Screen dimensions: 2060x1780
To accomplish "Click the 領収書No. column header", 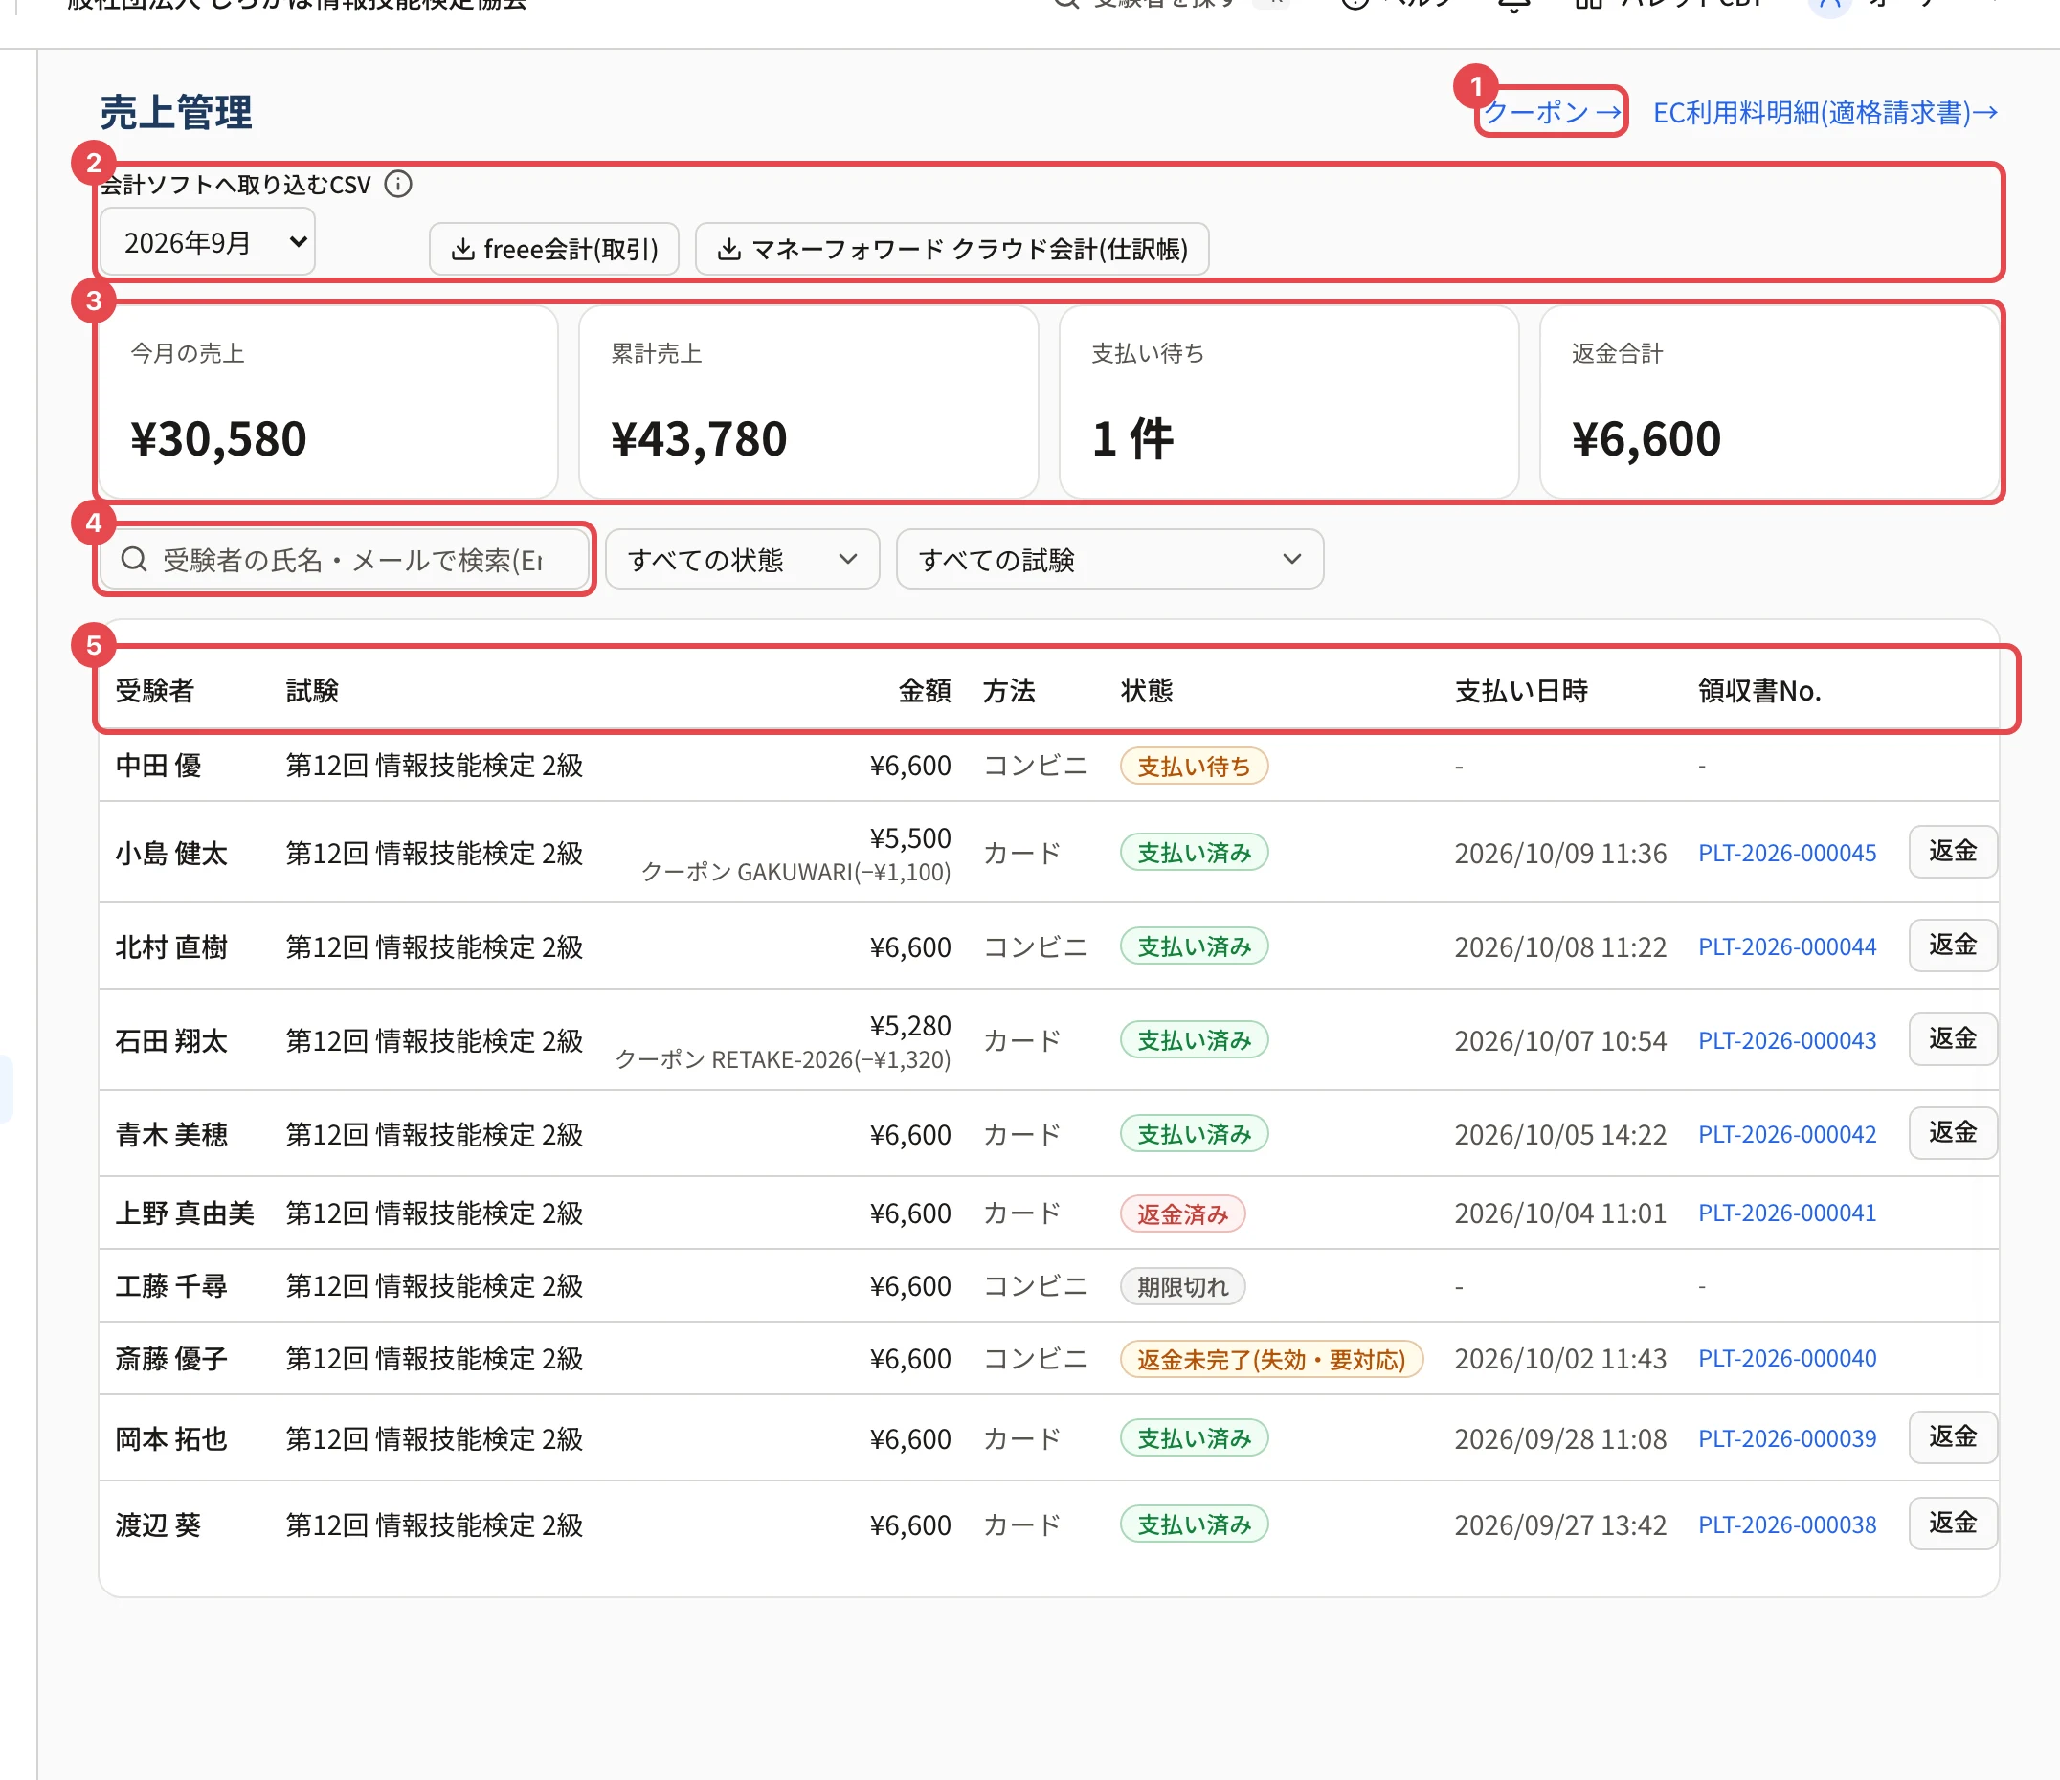I will tap(1758, 691).
